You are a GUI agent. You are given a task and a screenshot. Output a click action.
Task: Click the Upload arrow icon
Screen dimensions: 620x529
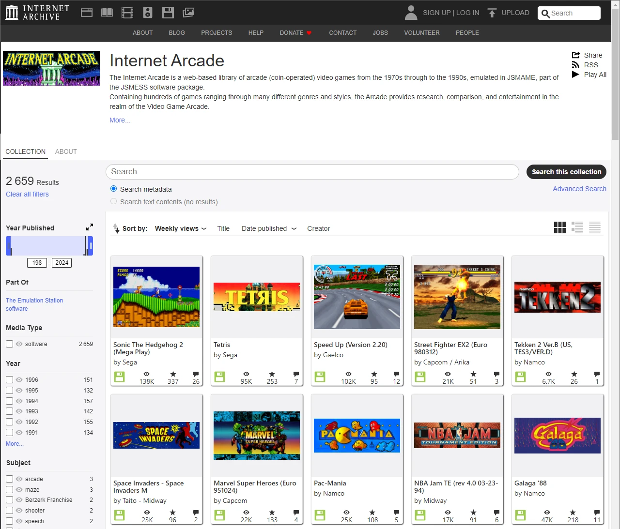[x=492, y=13]
